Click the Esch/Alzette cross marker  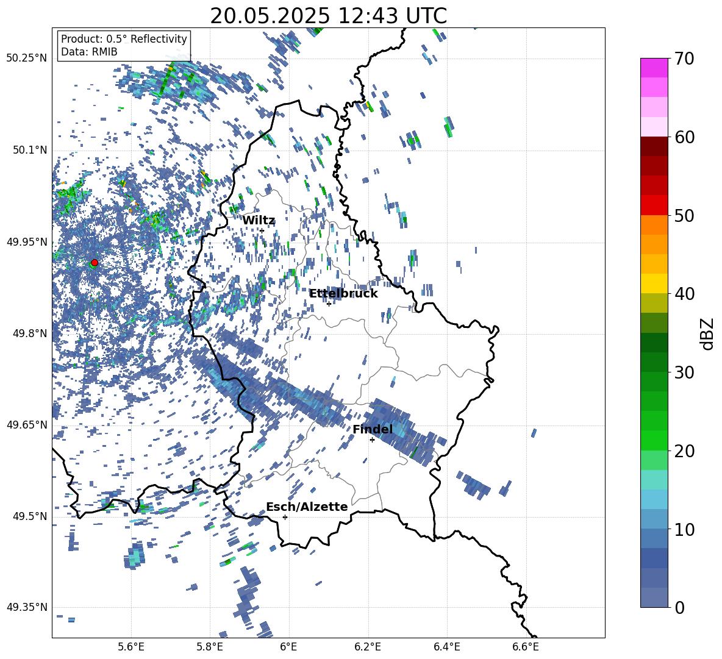285,517
